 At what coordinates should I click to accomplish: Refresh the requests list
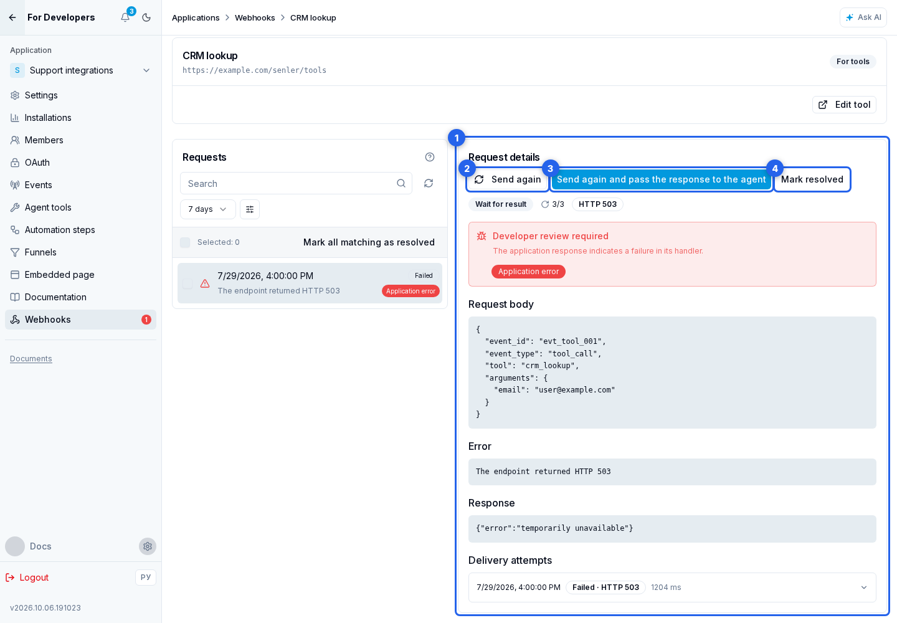[x=429, y=183]
